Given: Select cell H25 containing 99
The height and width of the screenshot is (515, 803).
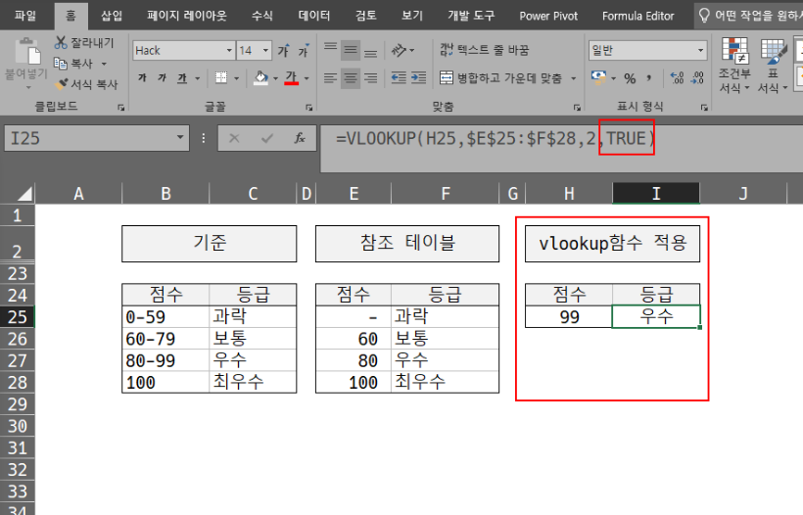Looking at the screenshot, I should point(569,316).
